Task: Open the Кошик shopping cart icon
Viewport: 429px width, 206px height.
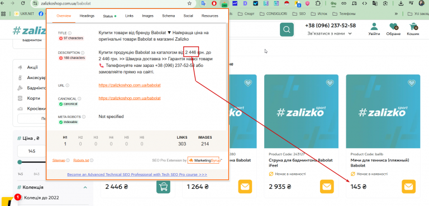Action: [x=413, y=29]
